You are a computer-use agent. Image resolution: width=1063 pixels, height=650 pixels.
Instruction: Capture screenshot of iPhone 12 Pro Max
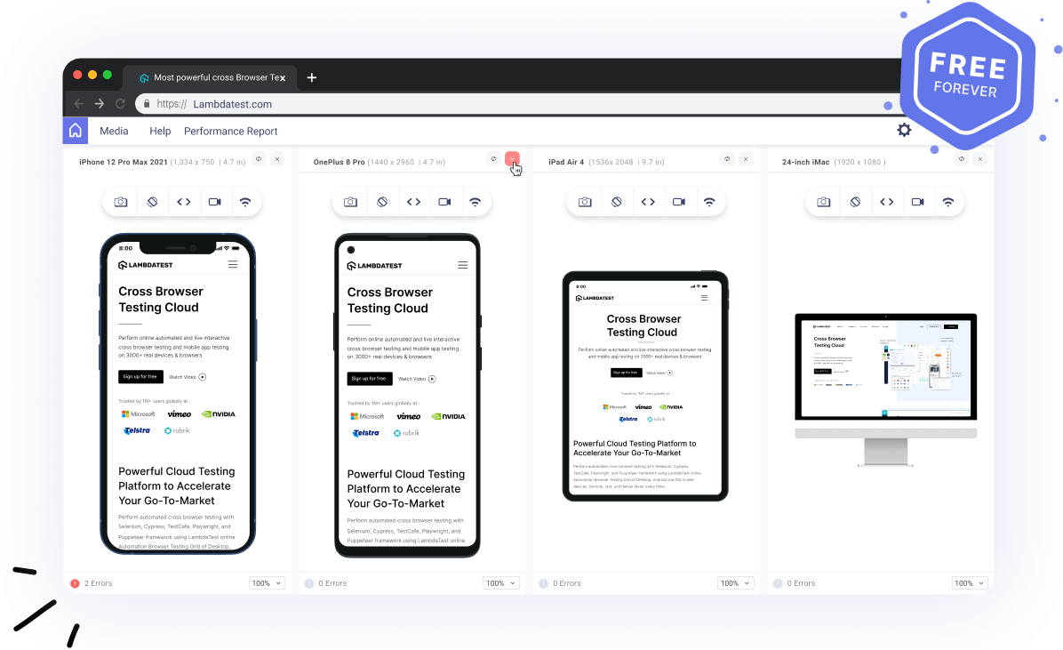pyautogui.click(x=120, y=202)
